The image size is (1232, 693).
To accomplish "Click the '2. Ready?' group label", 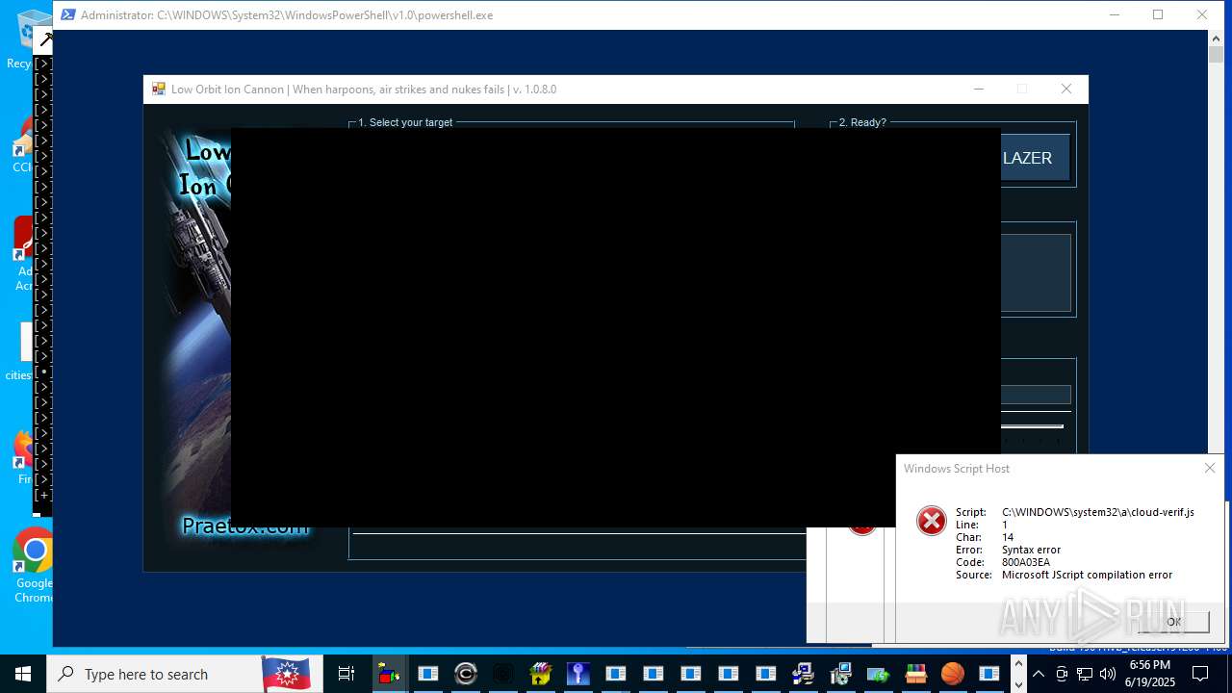I will click(862, 122).
